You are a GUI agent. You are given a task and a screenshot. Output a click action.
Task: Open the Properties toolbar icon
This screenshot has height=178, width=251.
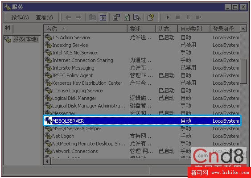116,17
